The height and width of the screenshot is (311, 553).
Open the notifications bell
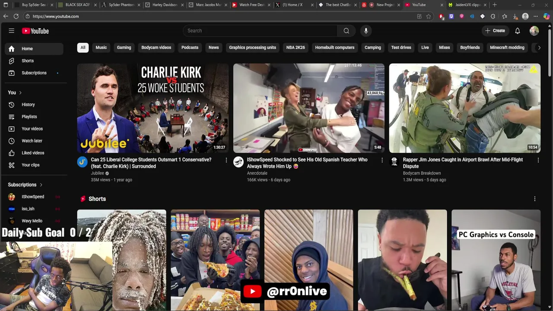518,31
